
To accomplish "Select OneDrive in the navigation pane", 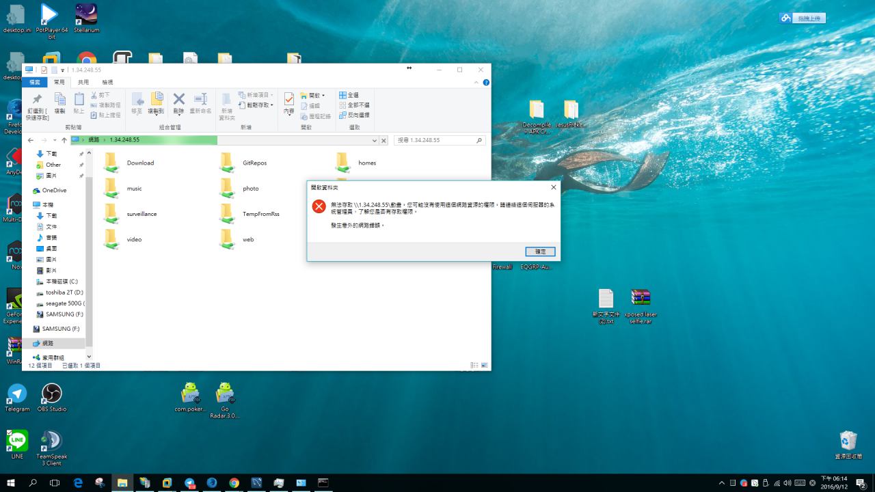I will tap(54, 191).
